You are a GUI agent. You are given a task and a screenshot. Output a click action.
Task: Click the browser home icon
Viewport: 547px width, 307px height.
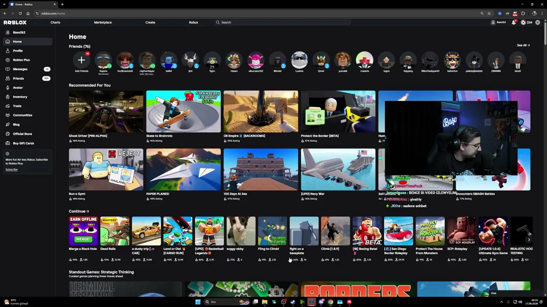tap(28, 13)
